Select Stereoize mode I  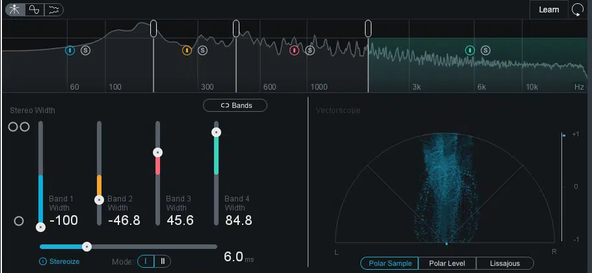pyautogui.click(x=146, y=261)
